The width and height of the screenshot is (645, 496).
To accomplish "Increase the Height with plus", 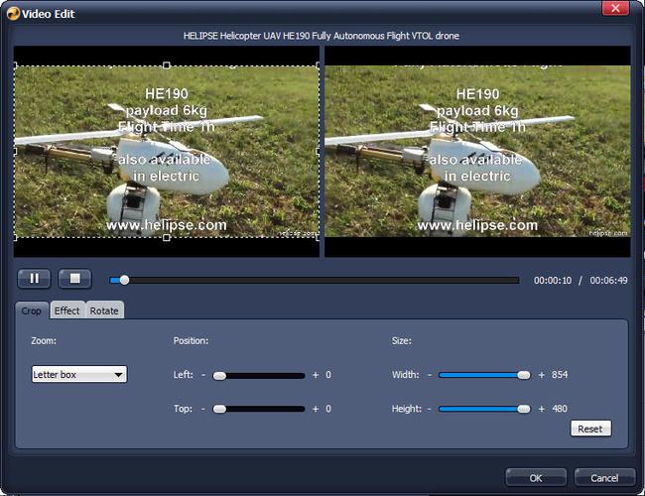I will [x=542, y=409].
